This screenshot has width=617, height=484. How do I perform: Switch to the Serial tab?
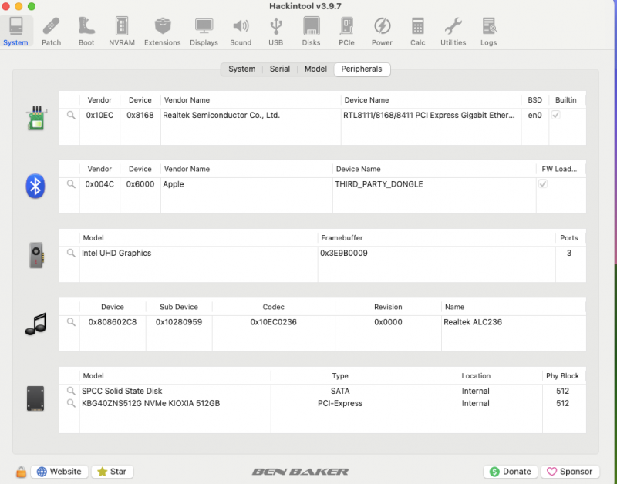tap(279, 69)
